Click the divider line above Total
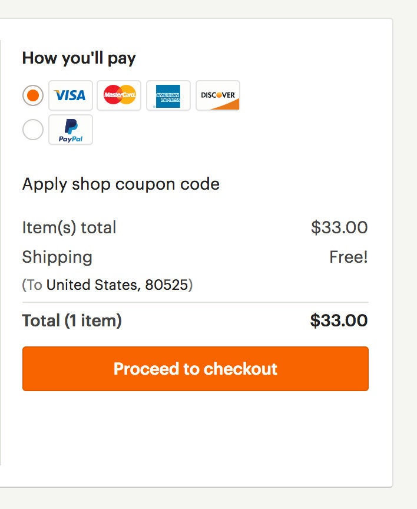The height and width of the screenshot is (509, 417). click(196, 302)
